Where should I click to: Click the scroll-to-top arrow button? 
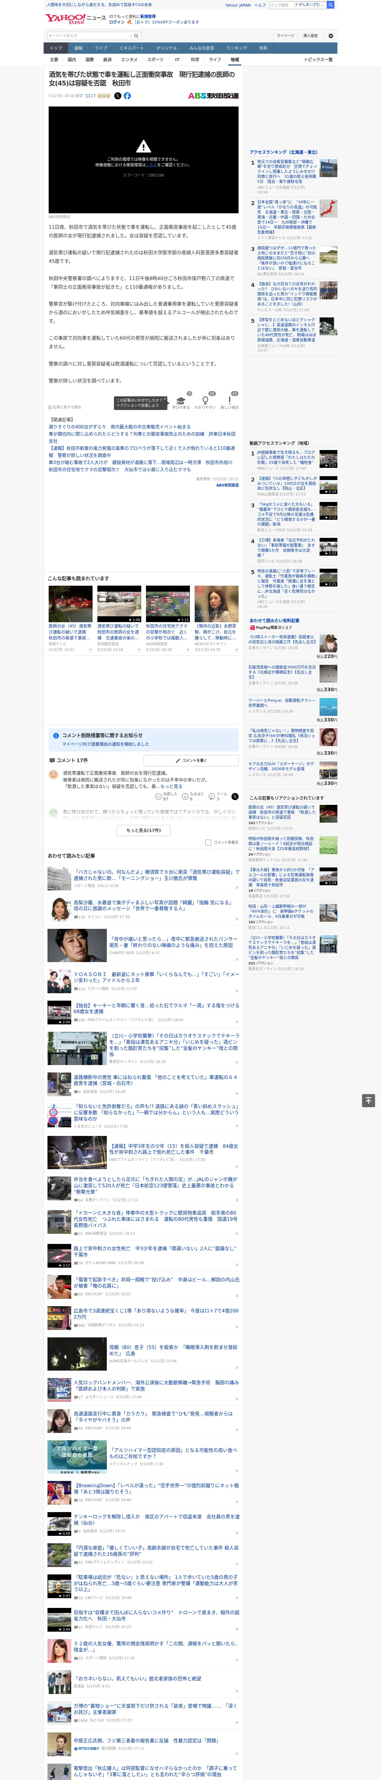click(x=369, y=1101)
